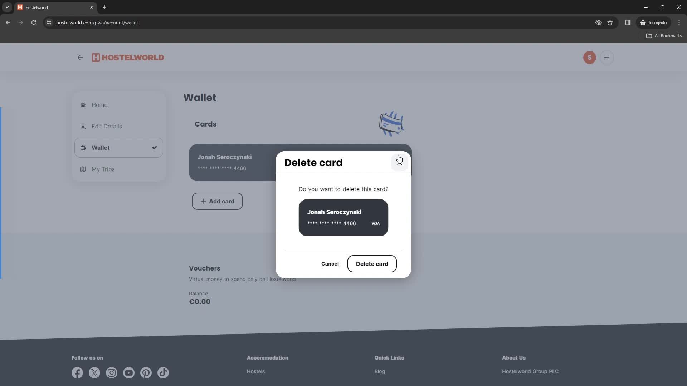Click 'Do you want to delete this card?' text
The image size is (687, 386).
tap(343, 189)
